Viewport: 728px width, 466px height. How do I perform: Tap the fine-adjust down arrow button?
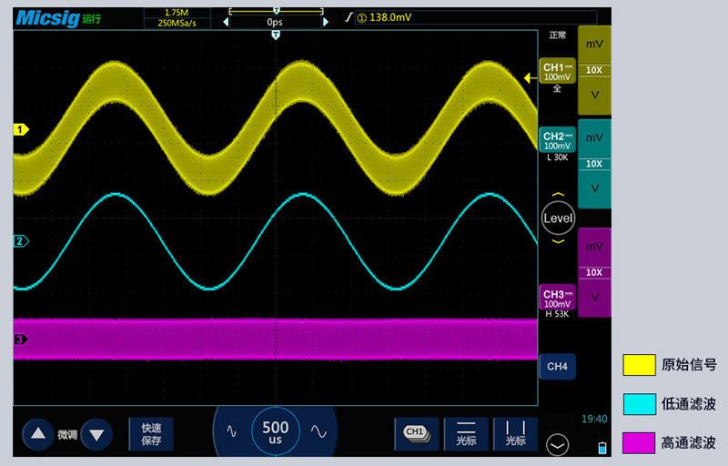click(96, 434)
